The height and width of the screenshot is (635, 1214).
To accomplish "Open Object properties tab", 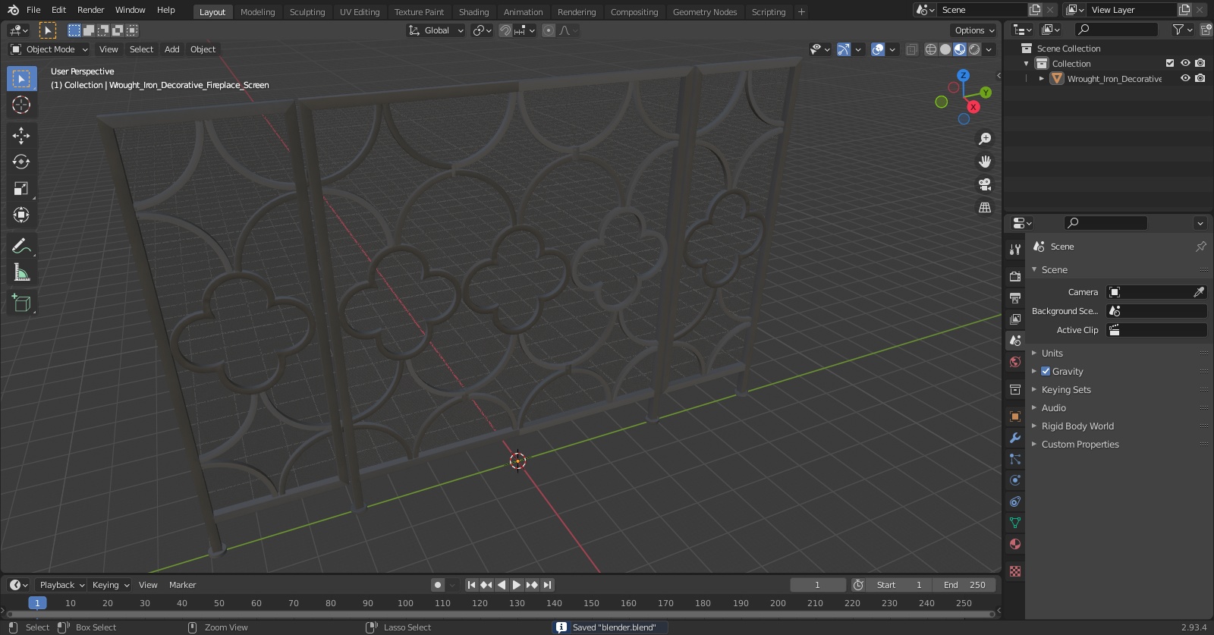I will click(x=1014, y=417).
